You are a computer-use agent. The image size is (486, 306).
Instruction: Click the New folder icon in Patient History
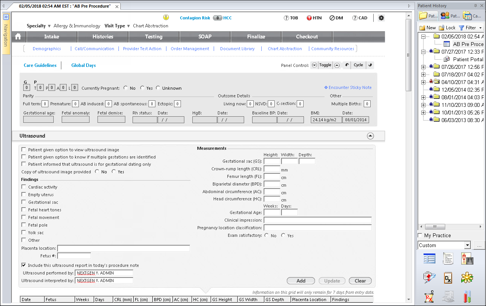tap(422, 28)
